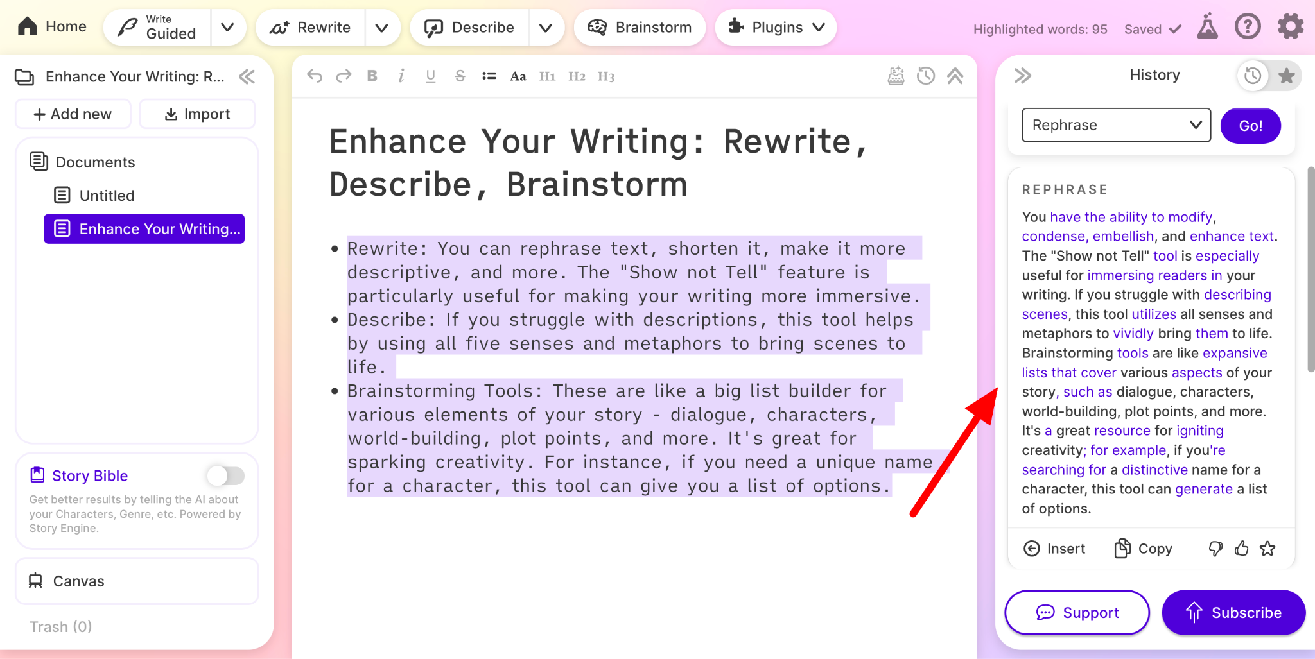
Task: Collapse the History side panel
Action: 1023,76
